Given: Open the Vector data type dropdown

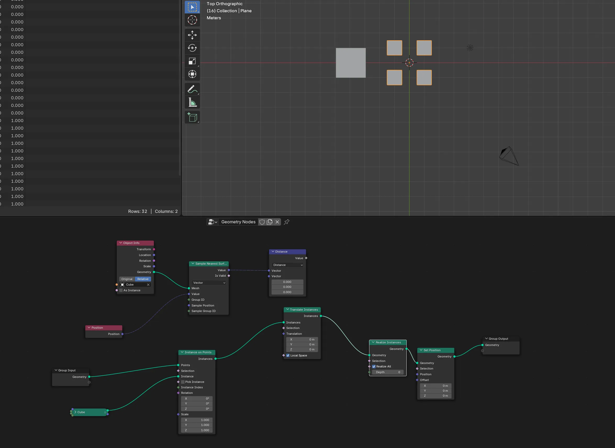Looking at the screenshot, I should point(209,283).
